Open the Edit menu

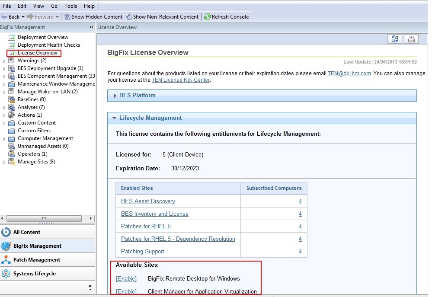22,6
